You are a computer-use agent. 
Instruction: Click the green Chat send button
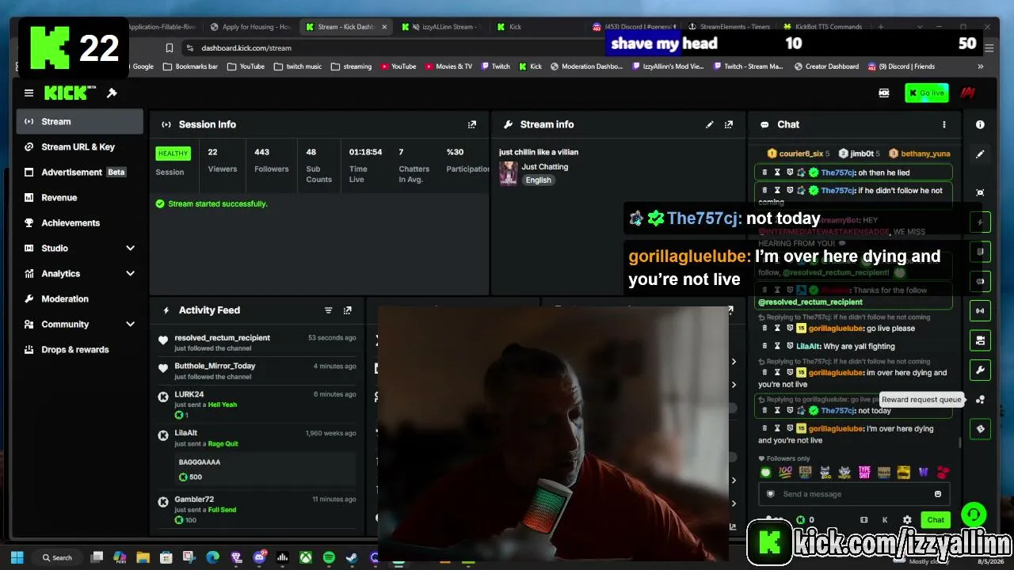point(936,520)
